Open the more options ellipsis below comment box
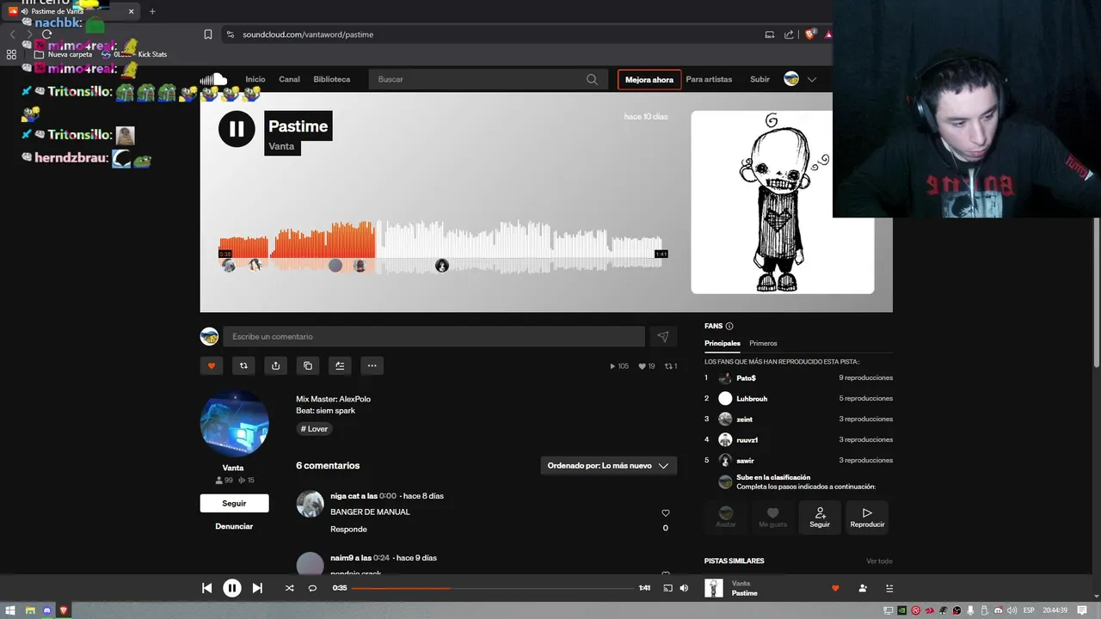Screen dimensions: 1101x619 (372, 365)
